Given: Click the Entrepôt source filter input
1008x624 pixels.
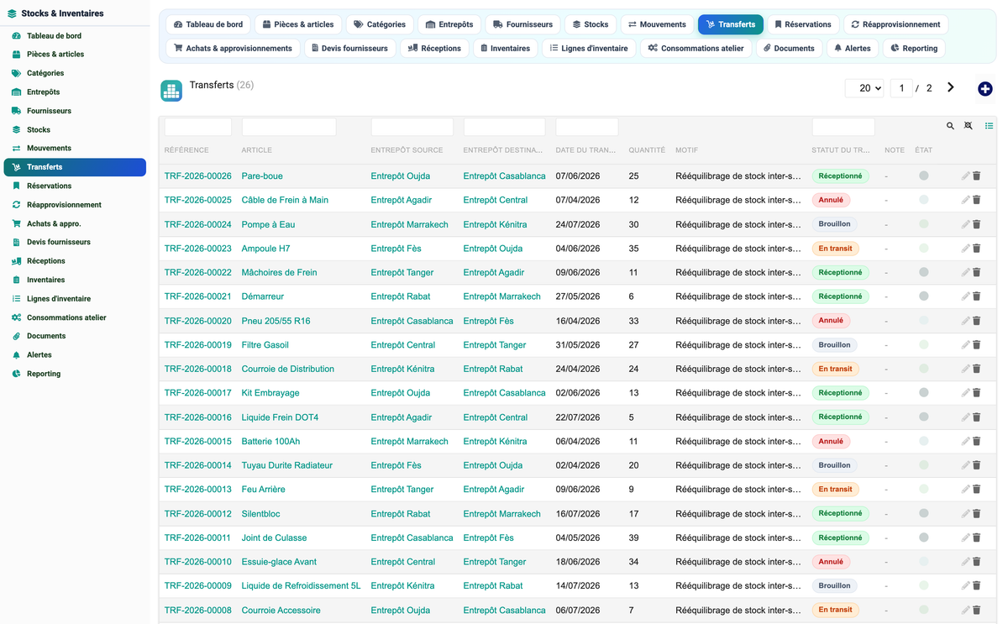Looking at the screenshot, I should [412, 127].
